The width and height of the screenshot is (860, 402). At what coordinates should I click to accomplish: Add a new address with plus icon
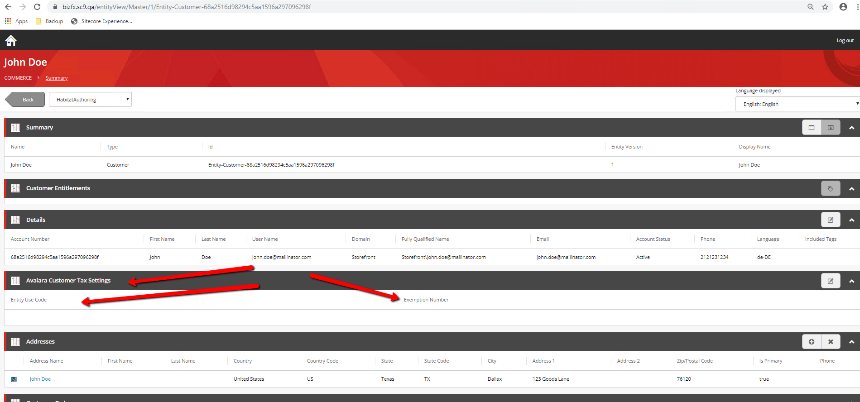coord(812,342)
